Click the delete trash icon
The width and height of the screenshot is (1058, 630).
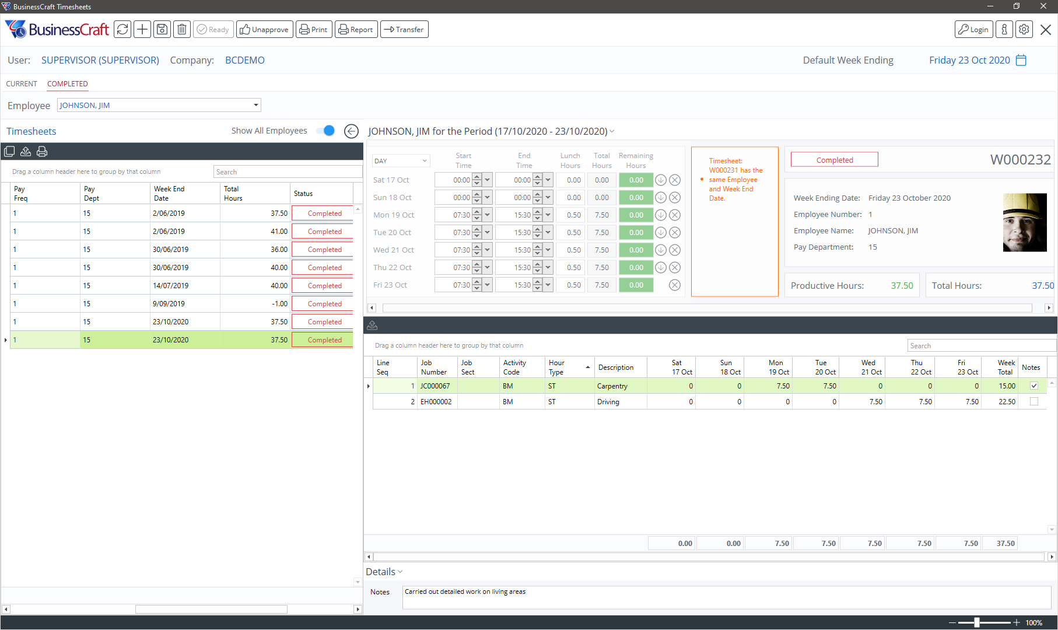click(182, 29)
